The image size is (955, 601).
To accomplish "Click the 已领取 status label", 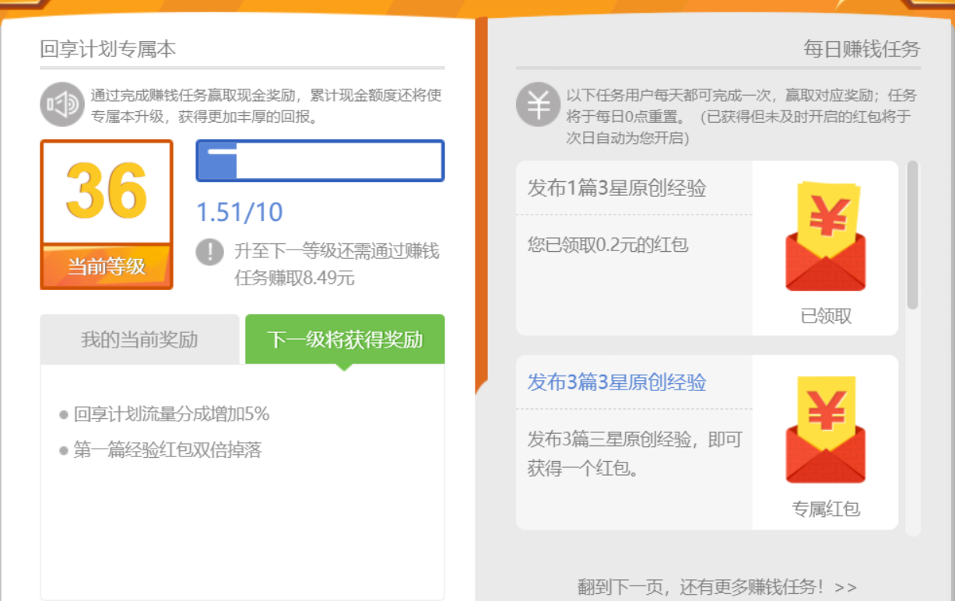I will point(826,316).
